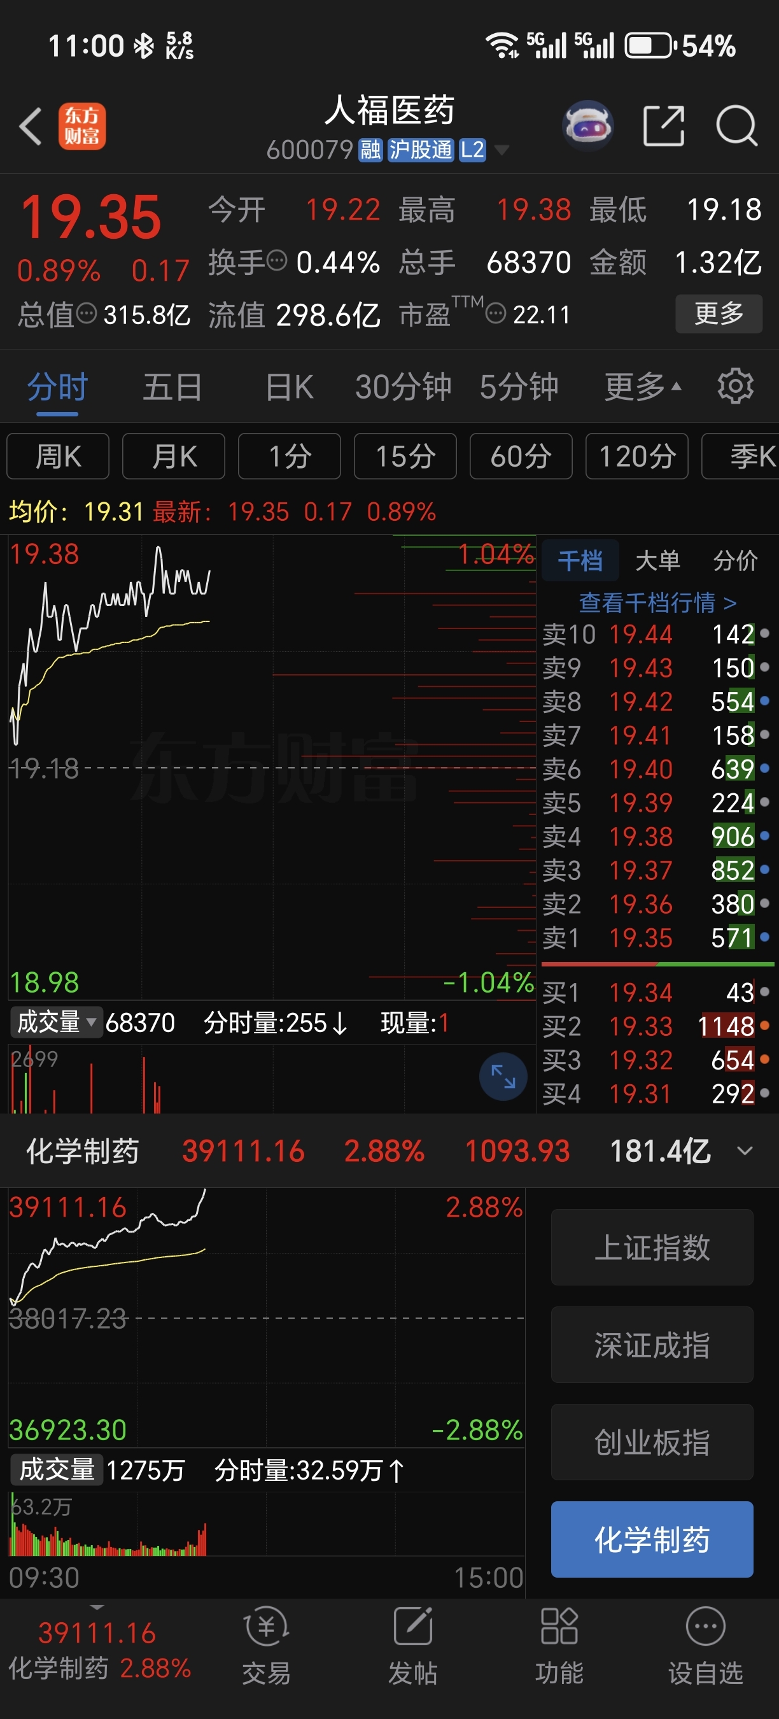
Task: Tap the 更多 quote details button
Action: point(719,313)
